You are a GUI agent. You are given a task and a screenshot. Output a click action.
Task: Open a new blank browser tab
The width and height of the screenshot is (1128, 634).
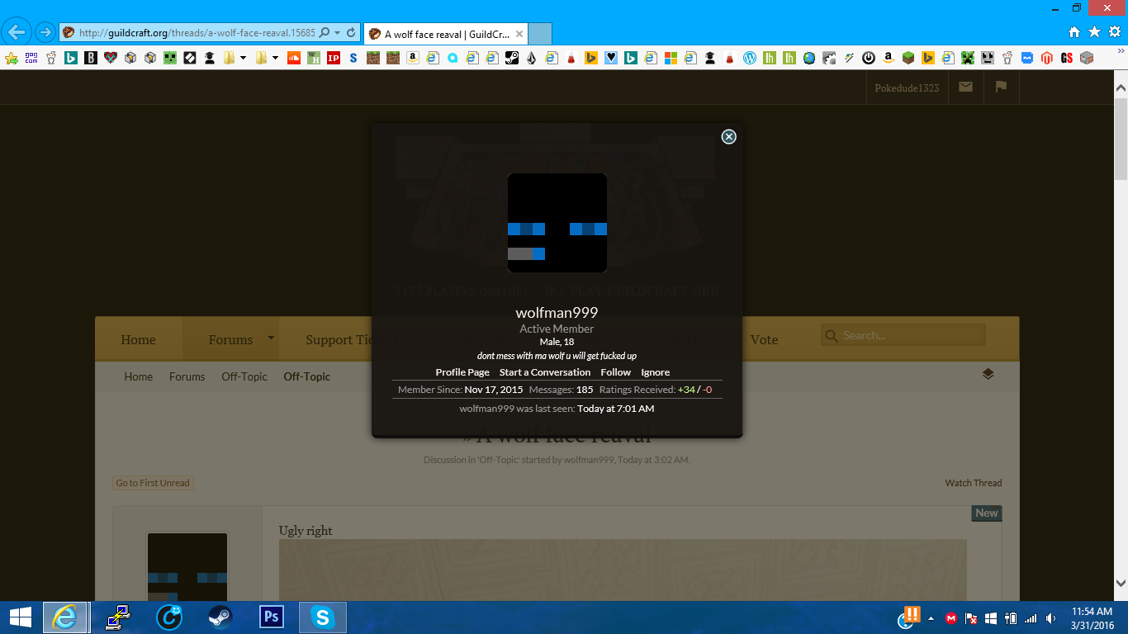tap(539, 34)
